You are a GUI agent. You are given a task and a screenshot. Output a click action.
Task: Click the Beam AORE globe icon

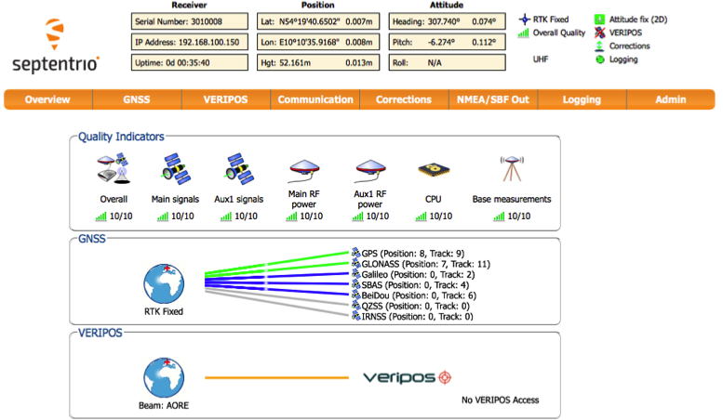[x=165, y=378]
